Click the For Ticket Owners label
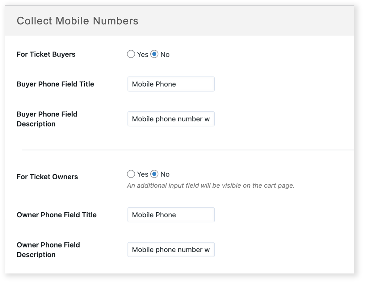This screenshot has width=378, height=292. [47, 177]
